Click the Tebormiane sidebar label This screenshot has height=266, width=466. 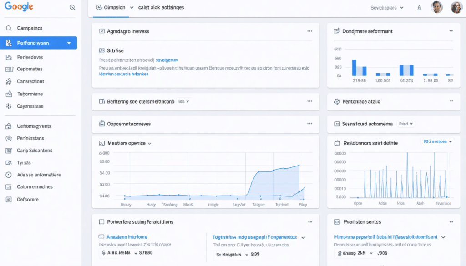point(30,94)
